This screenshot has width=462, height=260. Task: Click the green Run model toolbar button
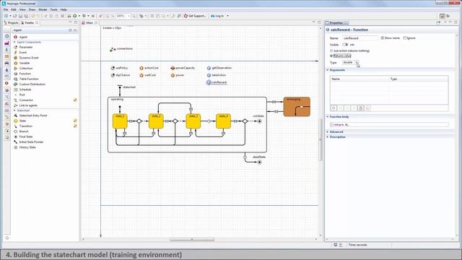75,16
